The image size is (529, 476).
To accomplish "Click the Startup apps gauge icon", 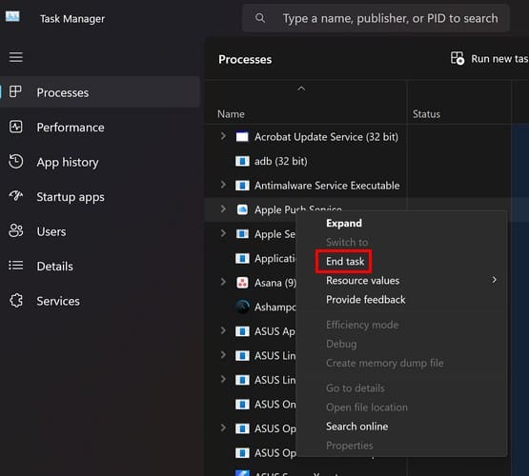I will (x=16, y=196).
